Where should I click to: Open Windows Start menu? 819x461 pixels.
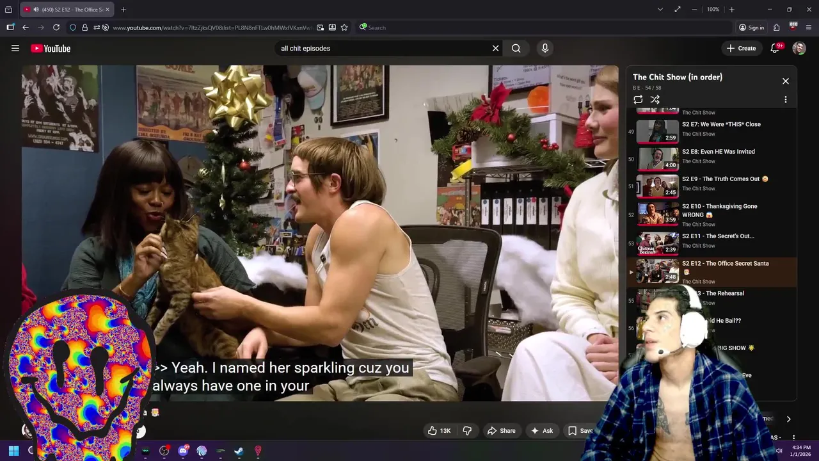tap(13, 451)
